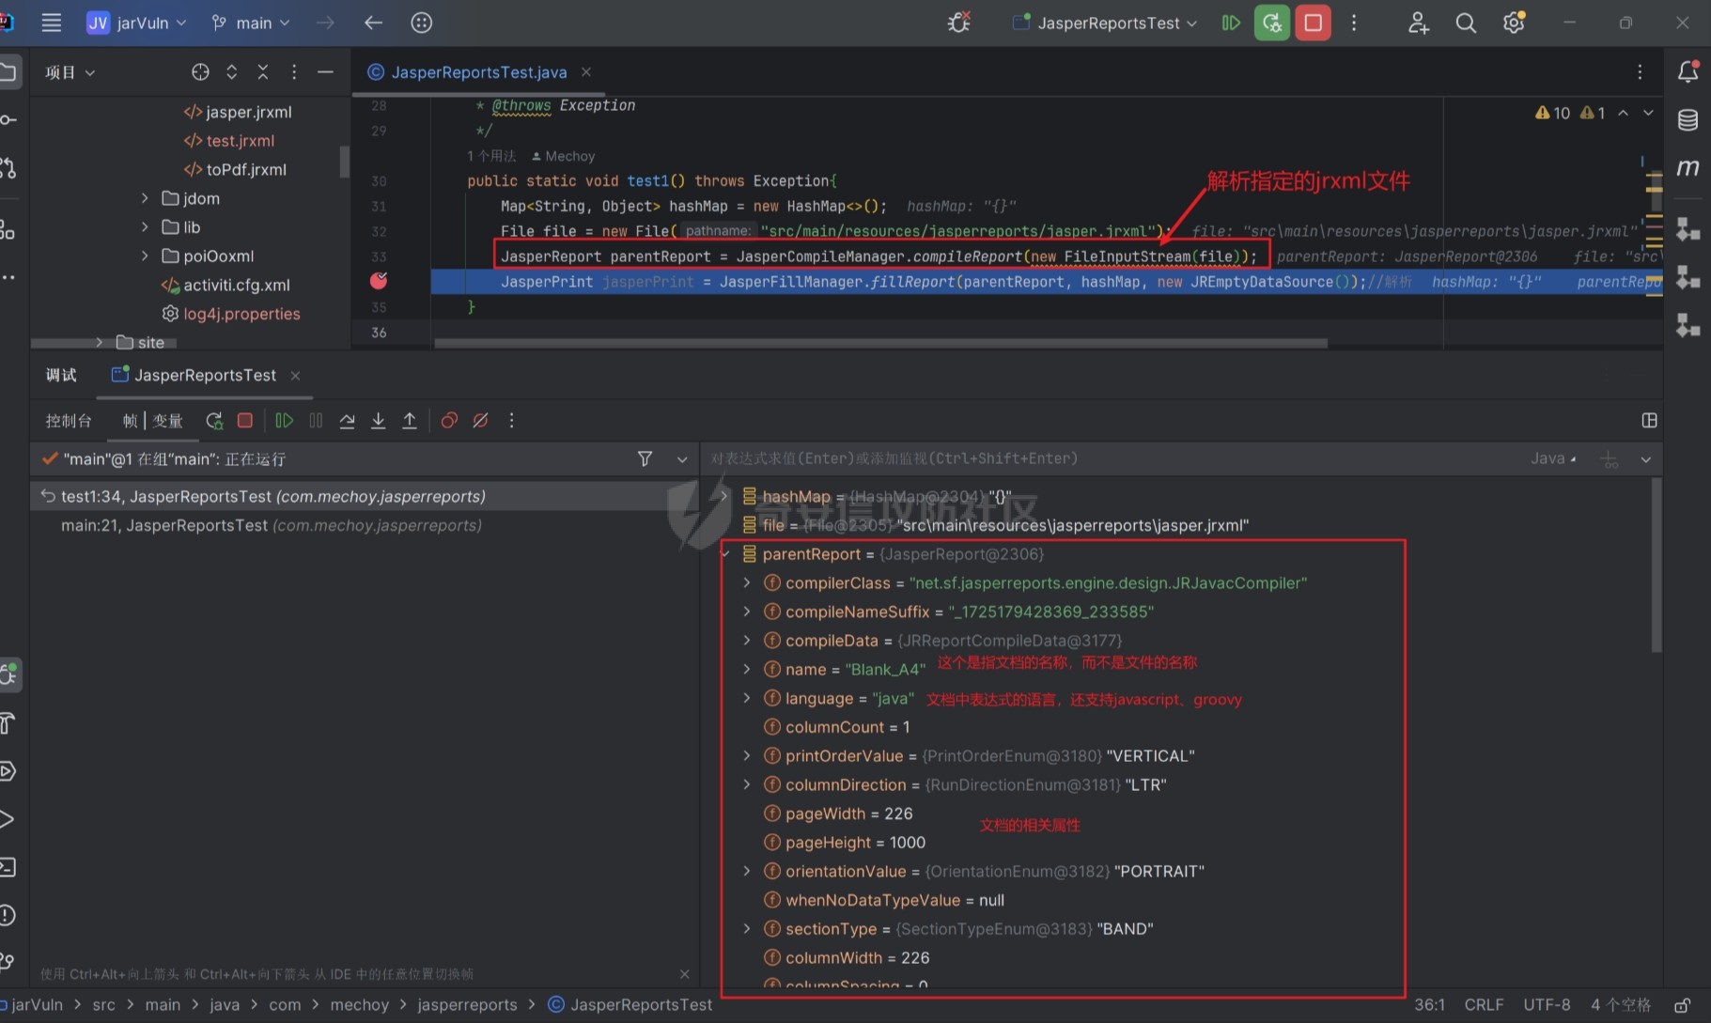This screenshot has width=1711, height=1023.
Task: Expand the hashMap variable
Action: 723,496
